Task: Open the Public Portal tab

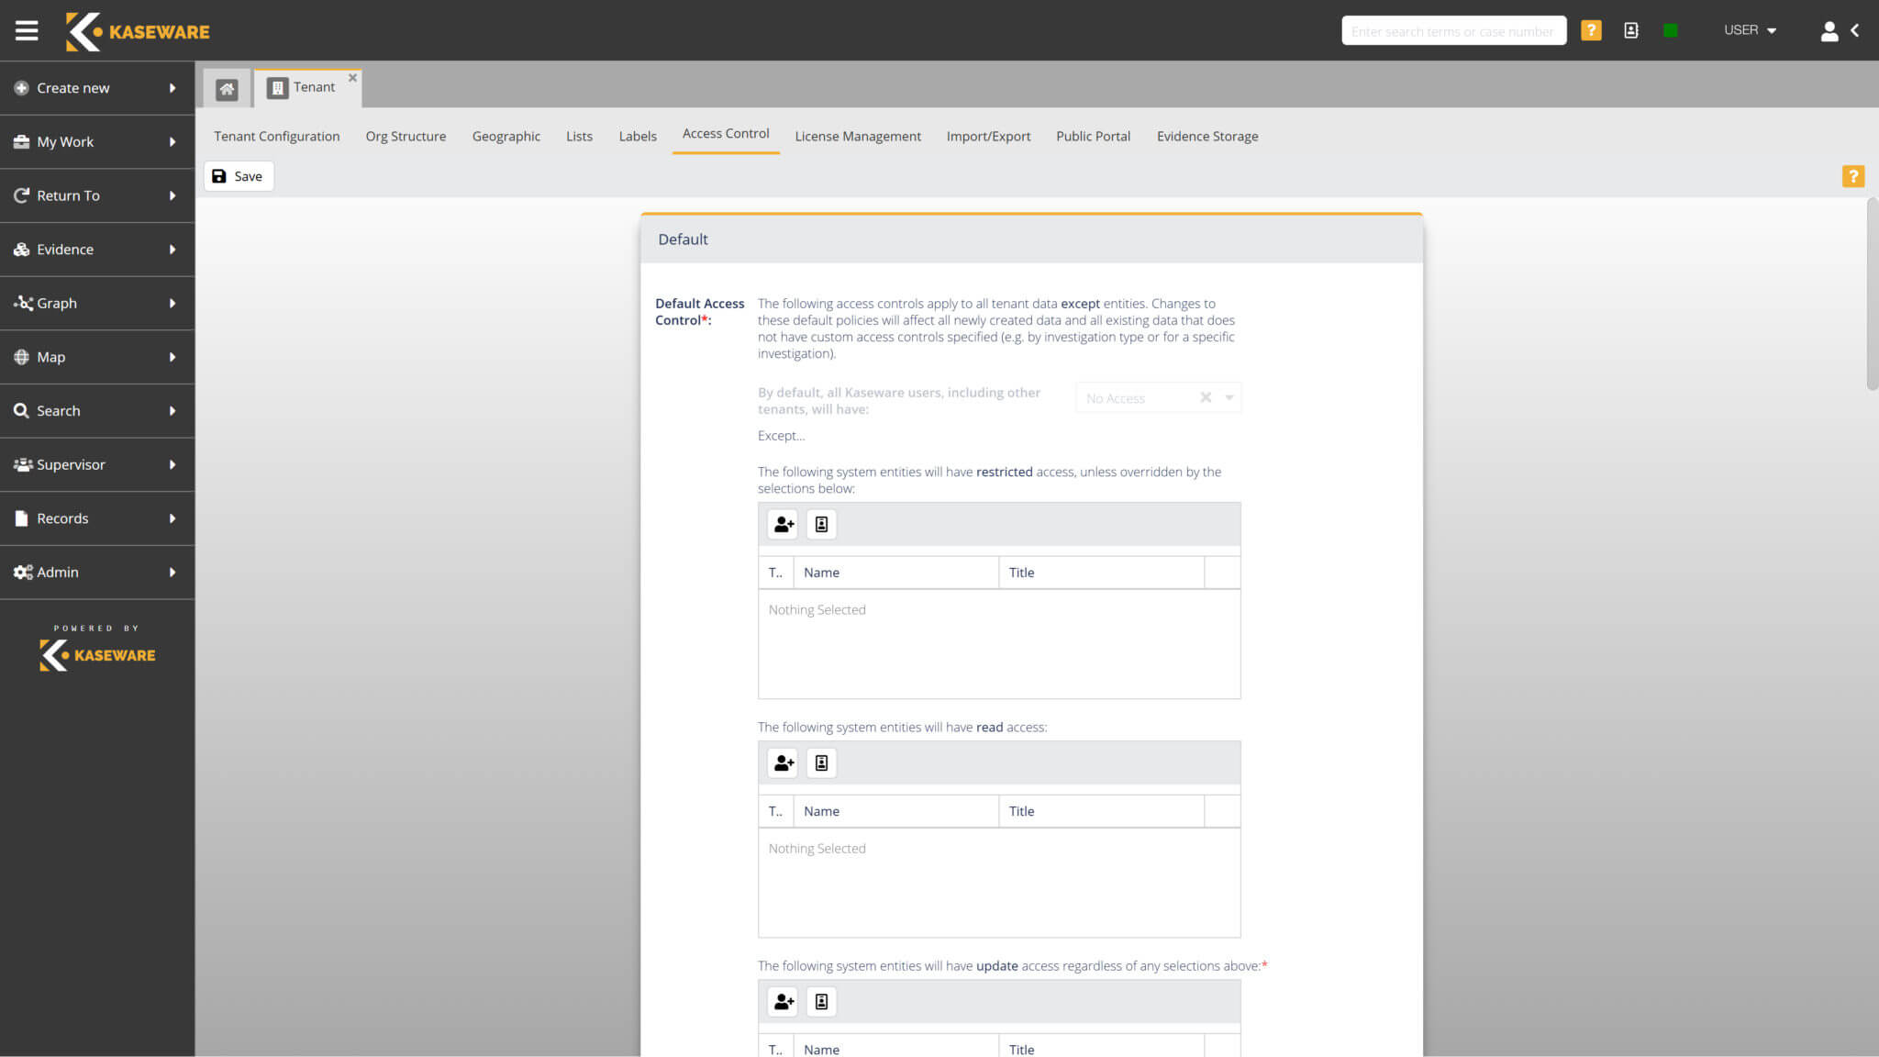Action: [1093, 136]
